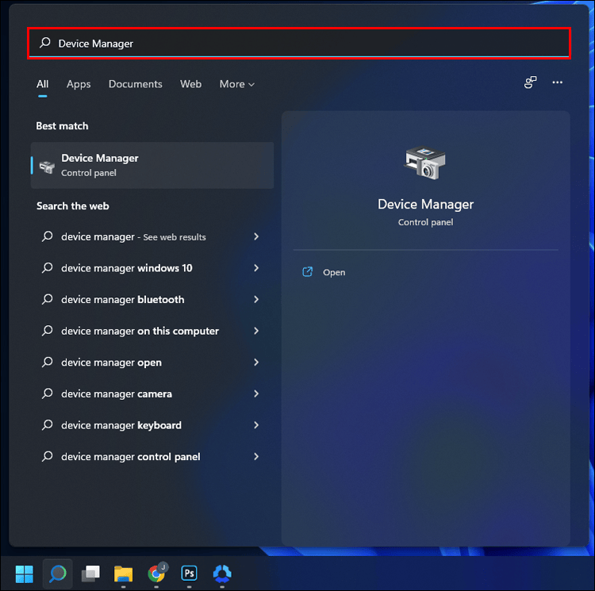Click the Open link icon in the preview pane
The image size is (595, 591).
(307, 272)
